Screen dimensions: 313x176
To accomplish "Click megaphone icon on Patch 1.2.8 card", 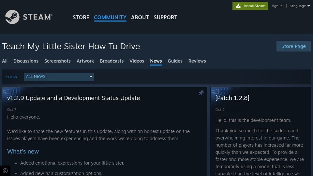I will (215, 92).
